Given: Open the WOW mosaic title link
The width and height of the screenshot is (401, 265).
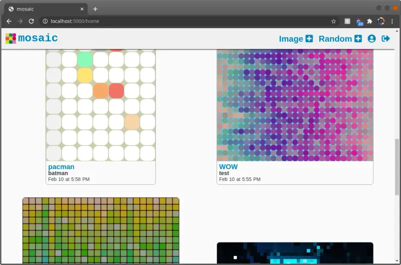Looking at the screenshot, I should point(228,167).
